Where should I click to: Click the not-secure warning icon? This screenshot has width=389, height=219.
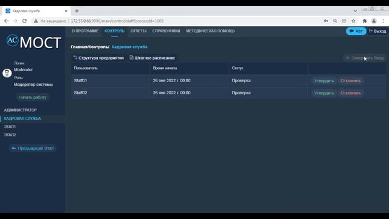[x=36, y=21]
